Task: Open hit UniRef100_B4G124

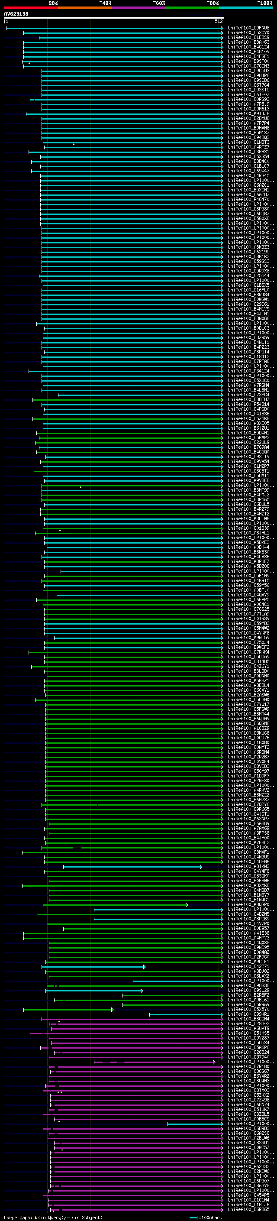Action: [248, 47]
